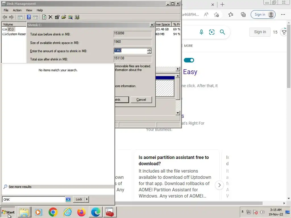Screen dimensions: 291x218
Task: Click the red toolbox taskbar icon
Action: (110, 212)
